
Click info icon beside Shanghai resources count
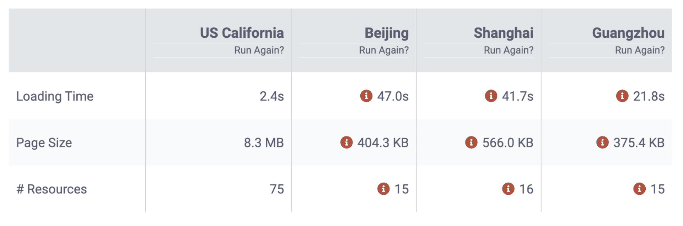(x=508, y=189)
